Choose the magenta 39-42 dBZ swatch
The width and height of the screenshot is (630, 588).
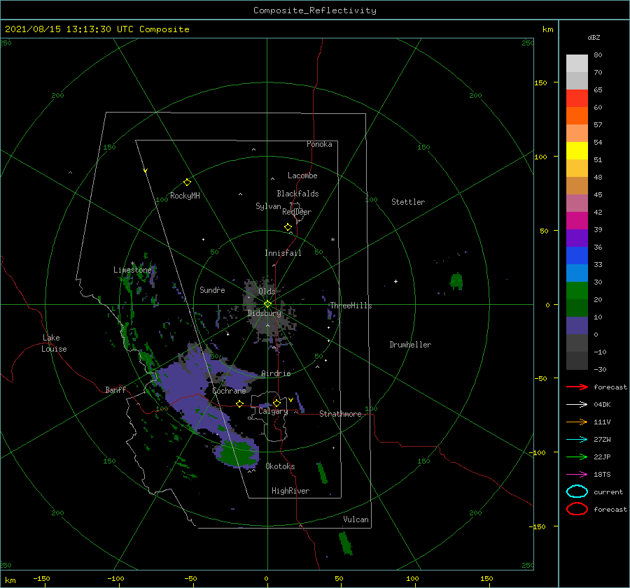(577, 221)
